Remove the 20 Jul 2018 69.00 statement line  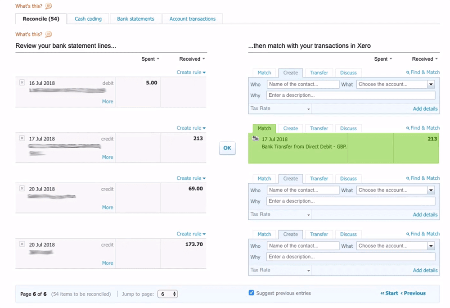(x=22, y=188)
